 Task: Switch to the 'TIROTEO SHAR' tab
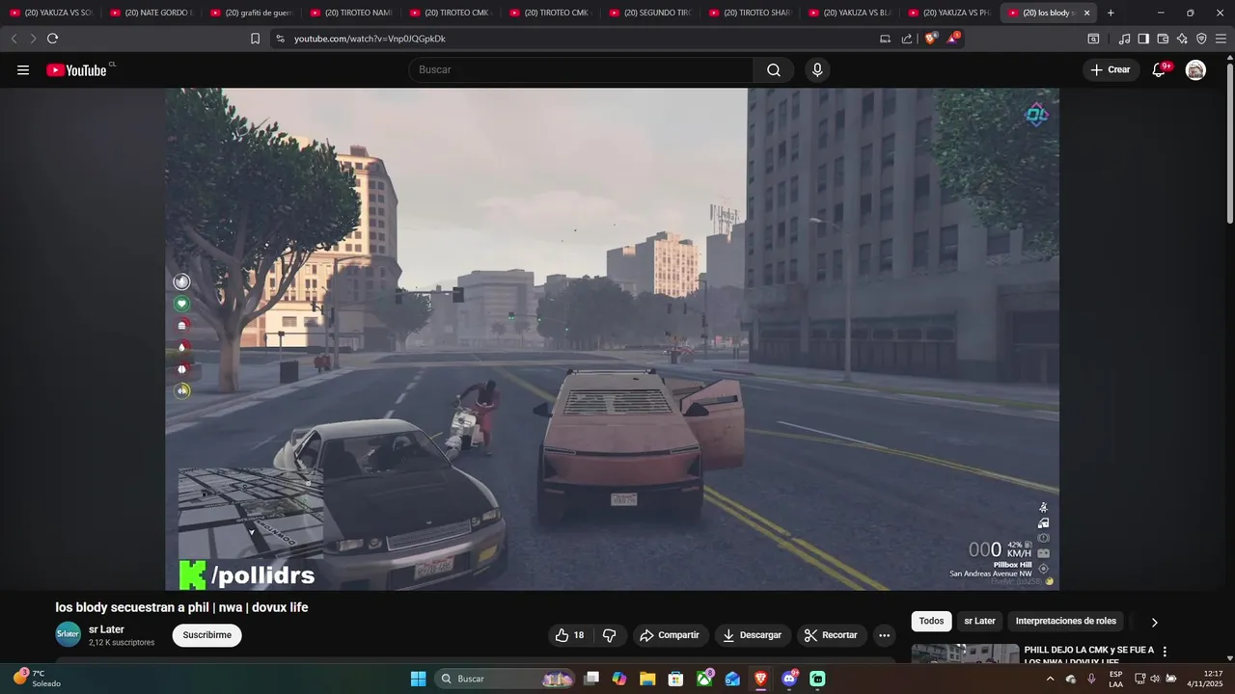coord(750,13)
